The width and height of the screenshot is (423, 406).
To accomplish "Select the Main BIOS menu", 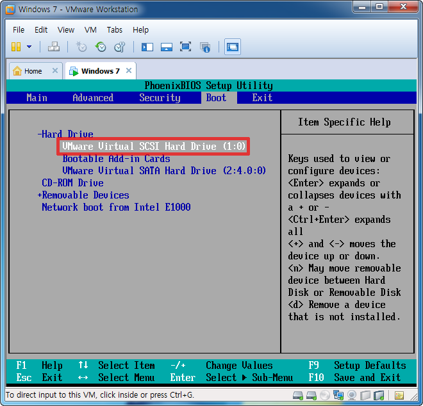I will [37, 97].
